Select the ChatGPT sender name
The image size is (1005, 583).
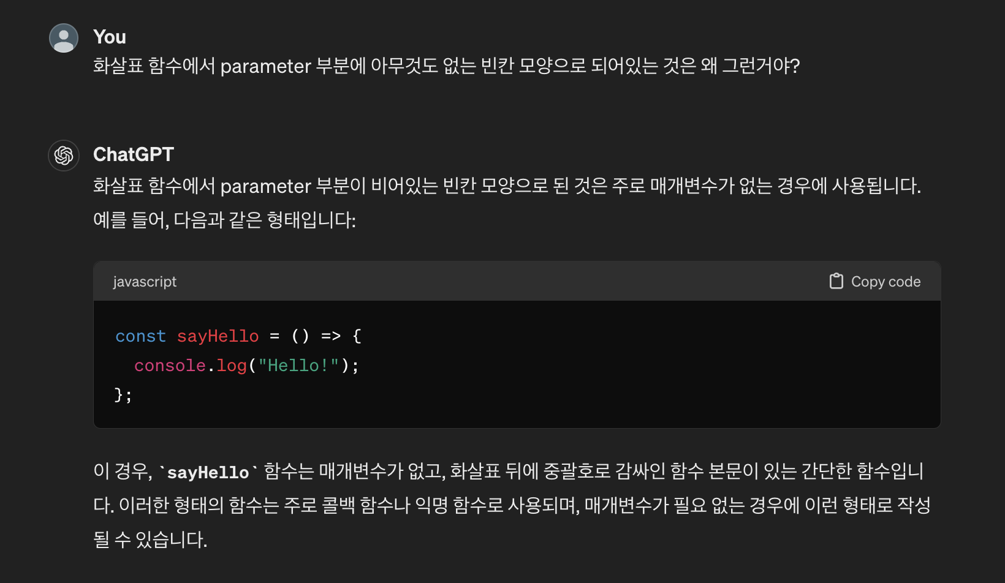point(134,154)
